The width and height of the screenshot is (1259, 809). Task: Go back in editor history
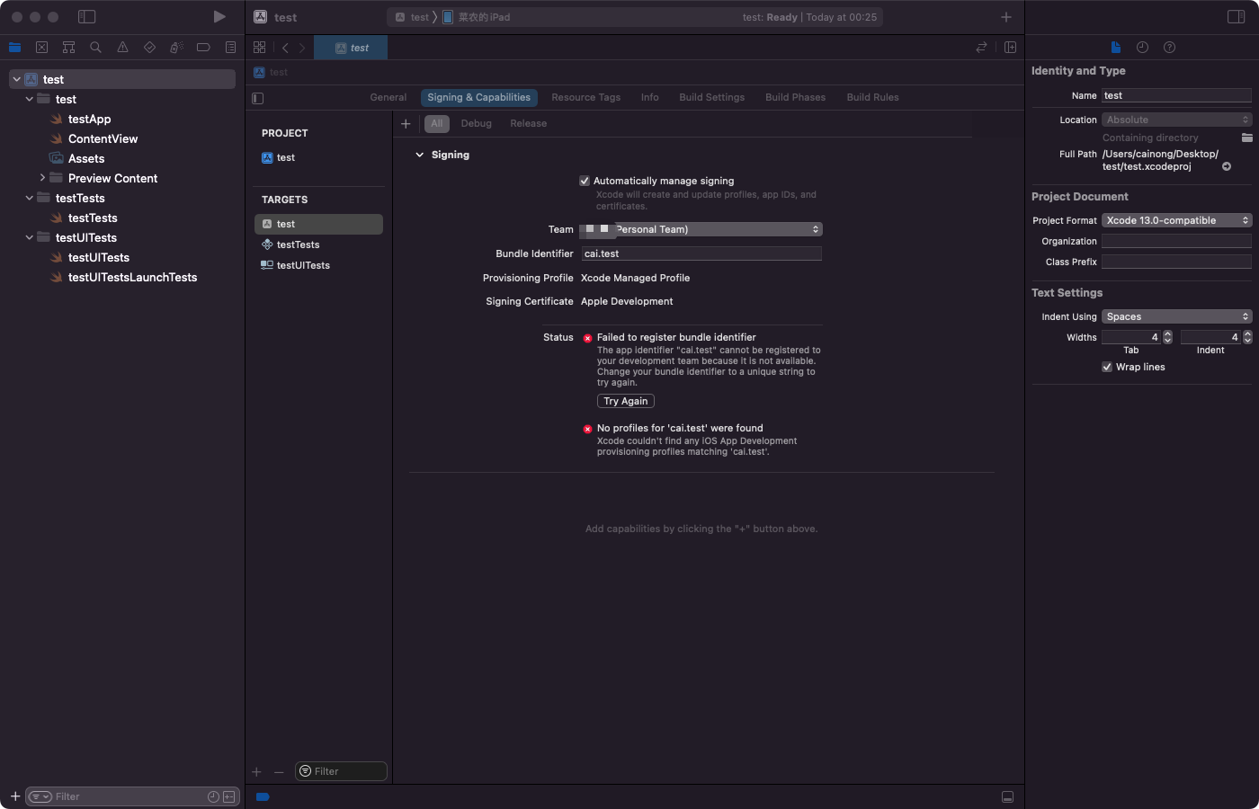click(285, 48)
